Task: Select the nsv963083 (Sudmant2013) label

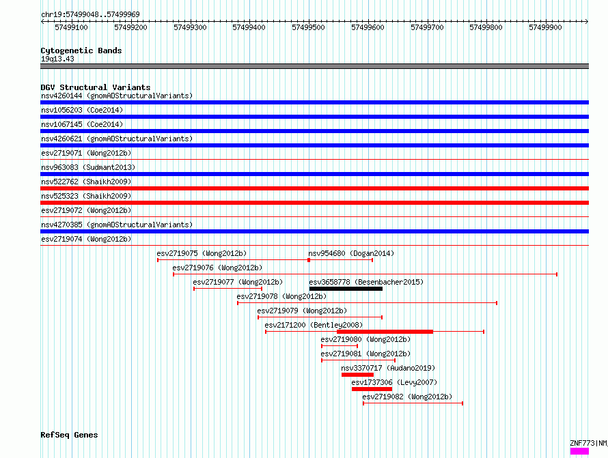Action: tap(88, 167)
